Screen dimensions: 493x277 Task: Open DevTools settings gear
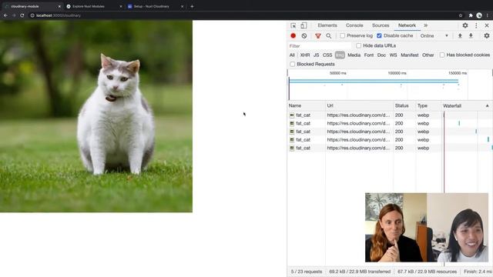coord(465,25)
